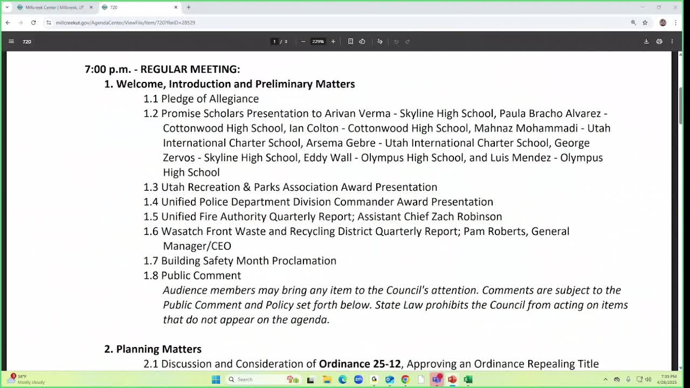Screen dimensions: 690x388
Task: Open Excel from the taskbar
Action: click(x=468, y=379)
